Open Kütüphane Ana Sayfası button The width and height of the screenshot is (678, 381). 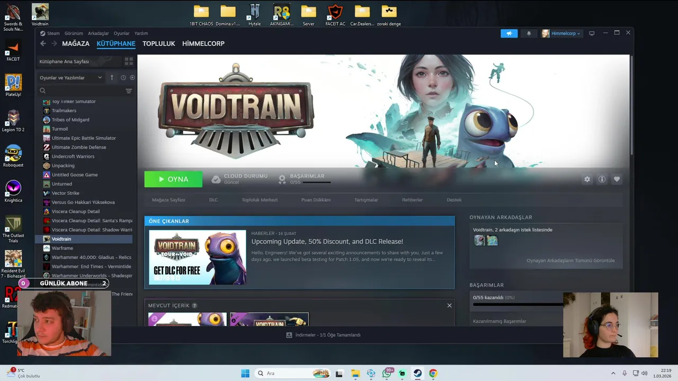(x=78, y=61)
